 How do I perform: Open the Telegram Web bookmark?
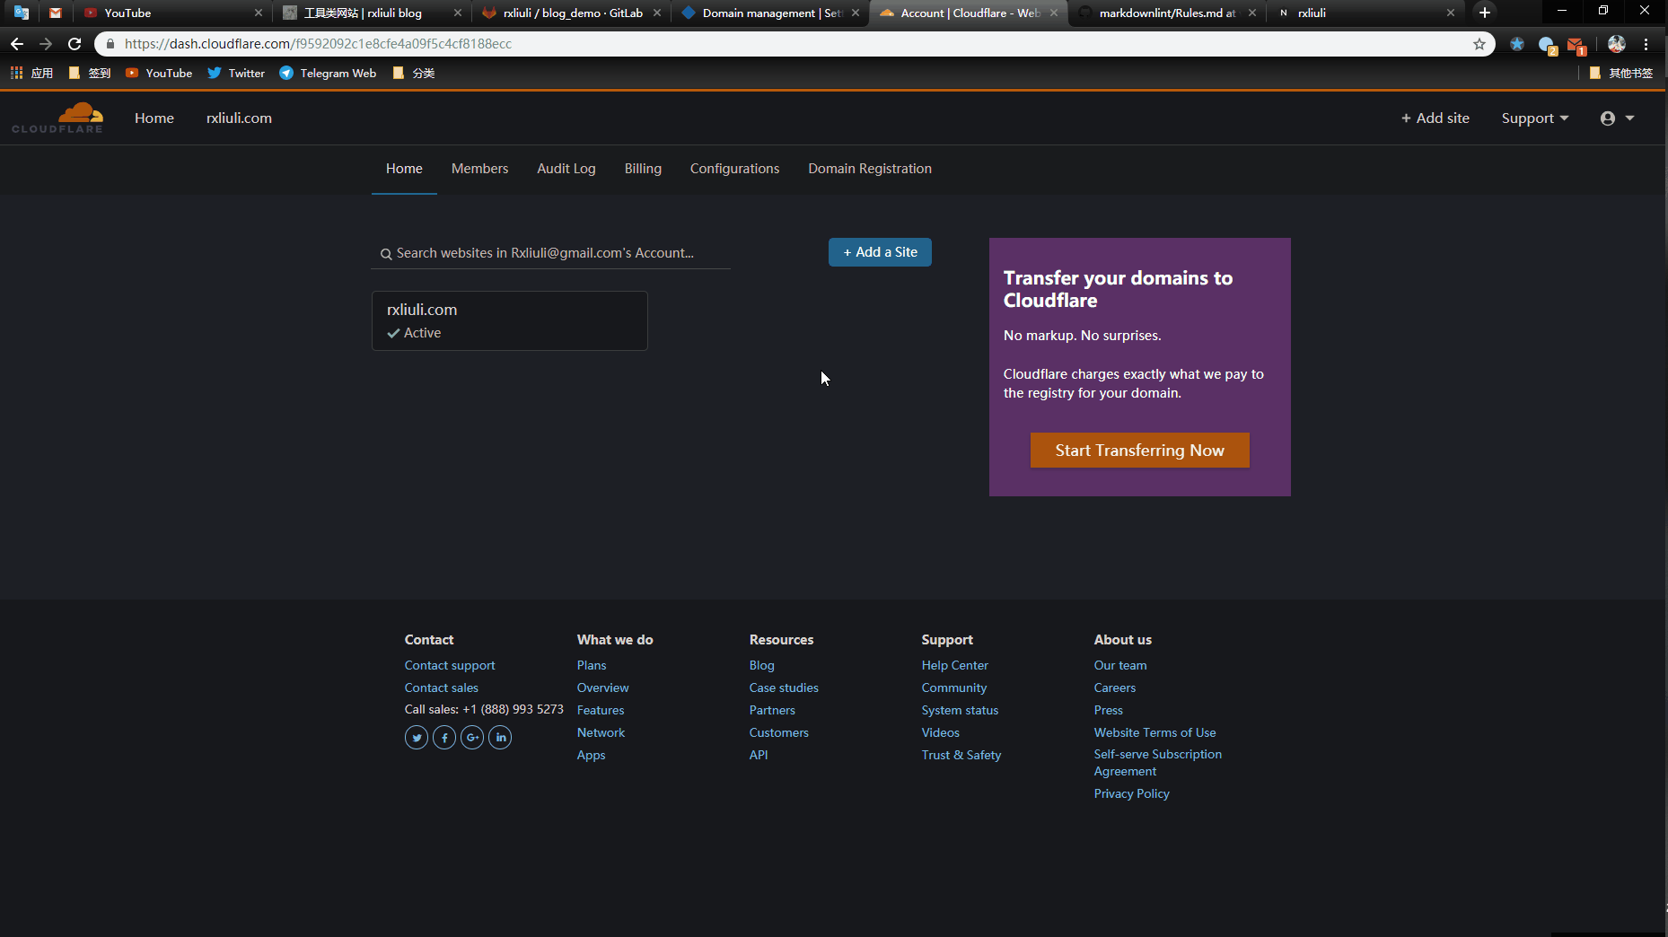tap(328, 74)
